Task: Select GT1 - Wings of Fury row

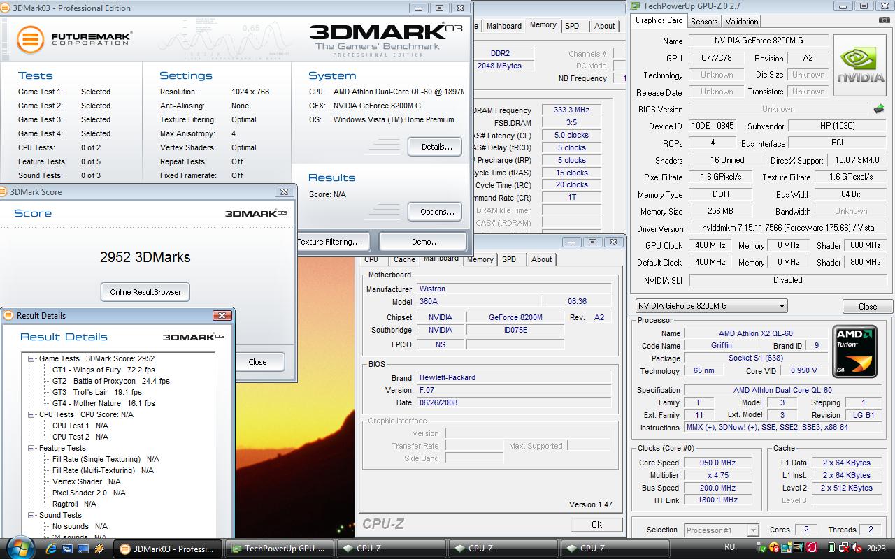Action: [103, 370]
